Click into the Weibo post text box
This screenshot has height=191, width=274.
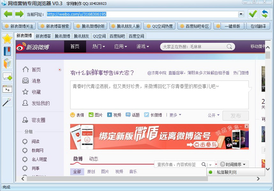point(159,95)
